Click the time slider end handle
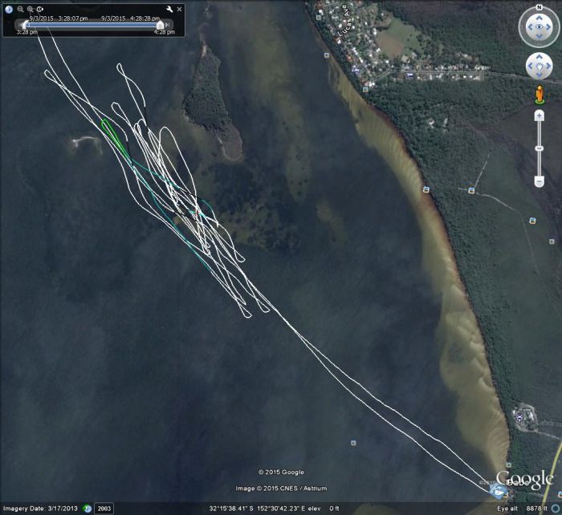Viewport: 562px width, 515px height. (160, 26)
